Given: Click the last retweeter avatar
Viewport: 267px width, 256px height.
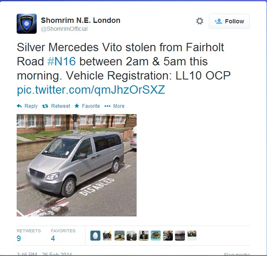Looking at the screenshot, I should click(192, 236).
